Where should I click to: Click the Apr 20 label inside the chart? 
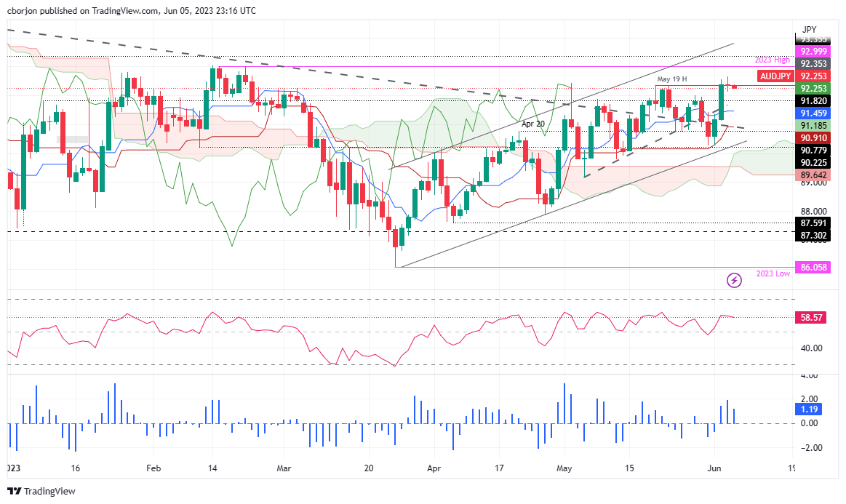(534, 124)
